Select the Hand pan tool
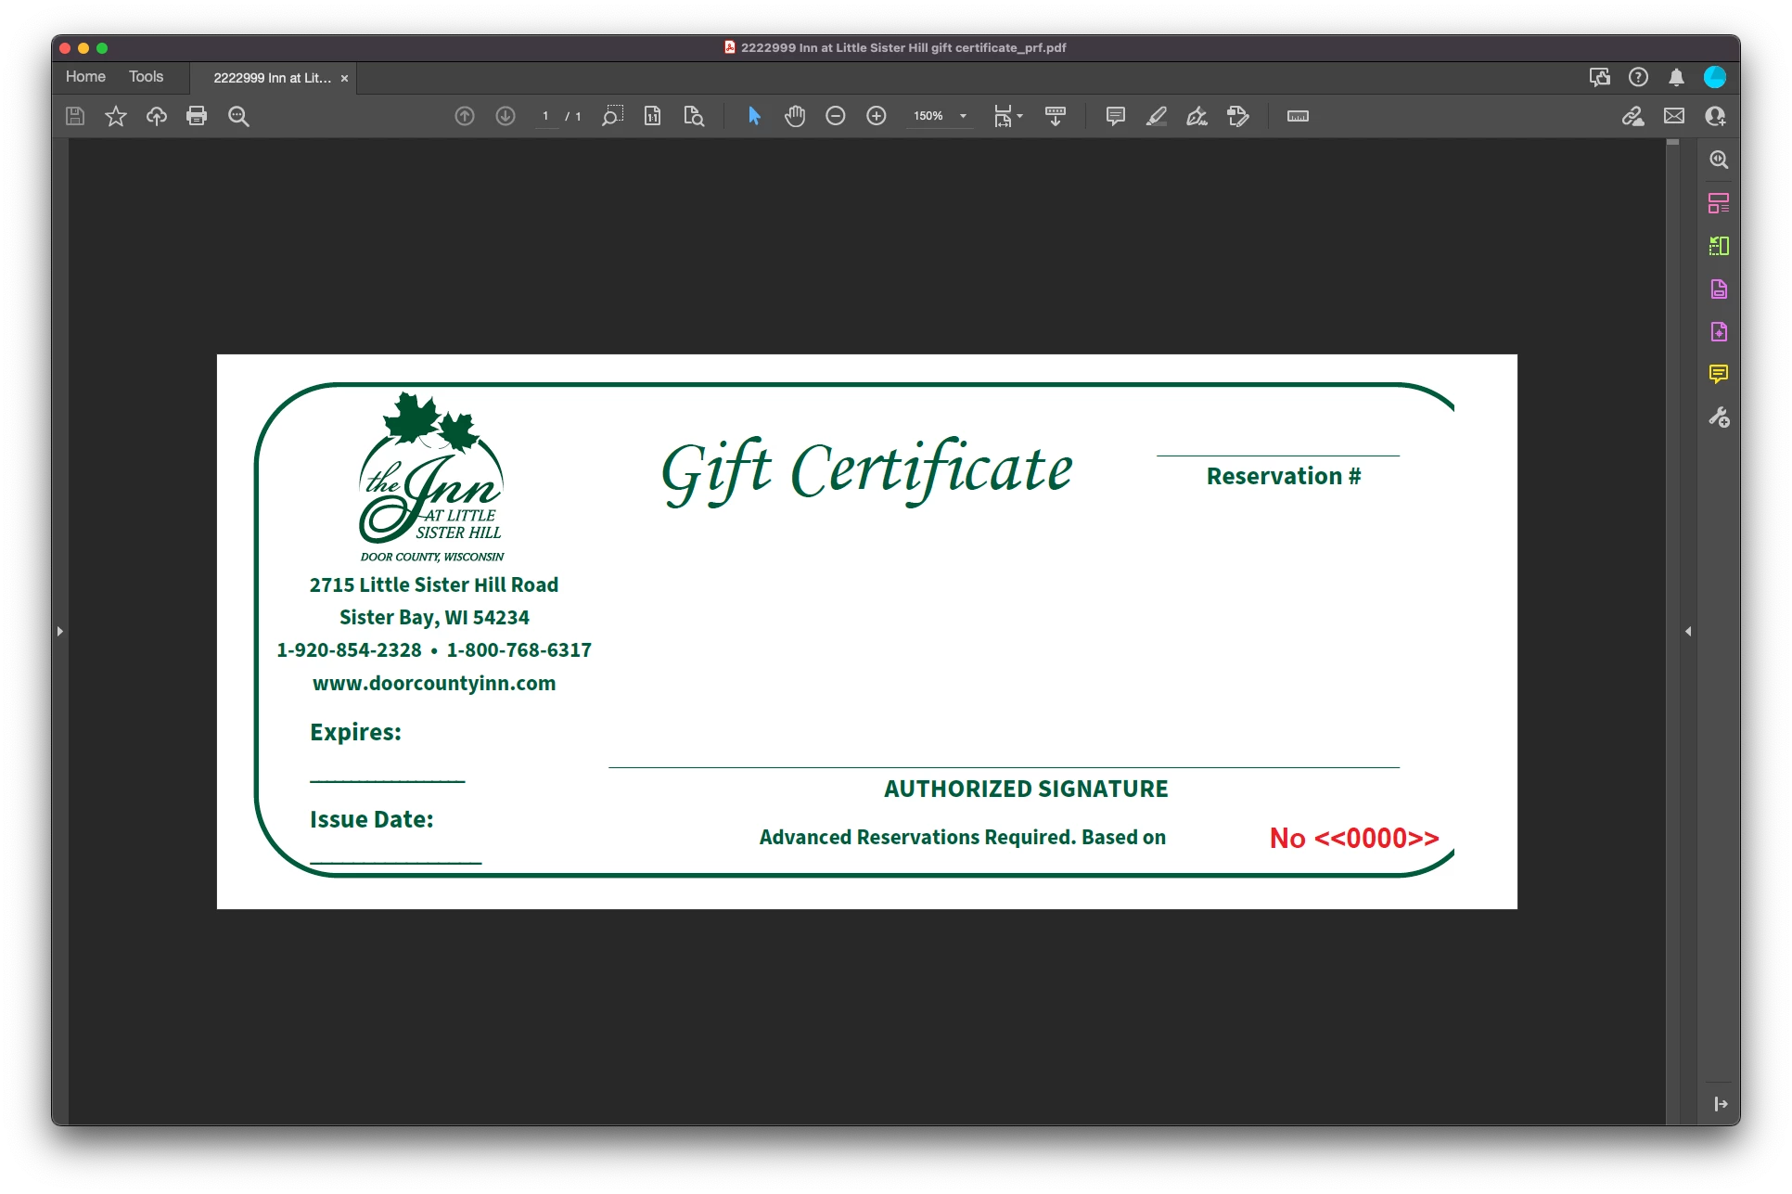This screenshot has height=1194, width=1792. (795, 116)
